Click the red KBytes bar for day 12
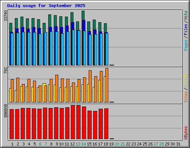This screenshot has height=148, width=190. (73, 122)
